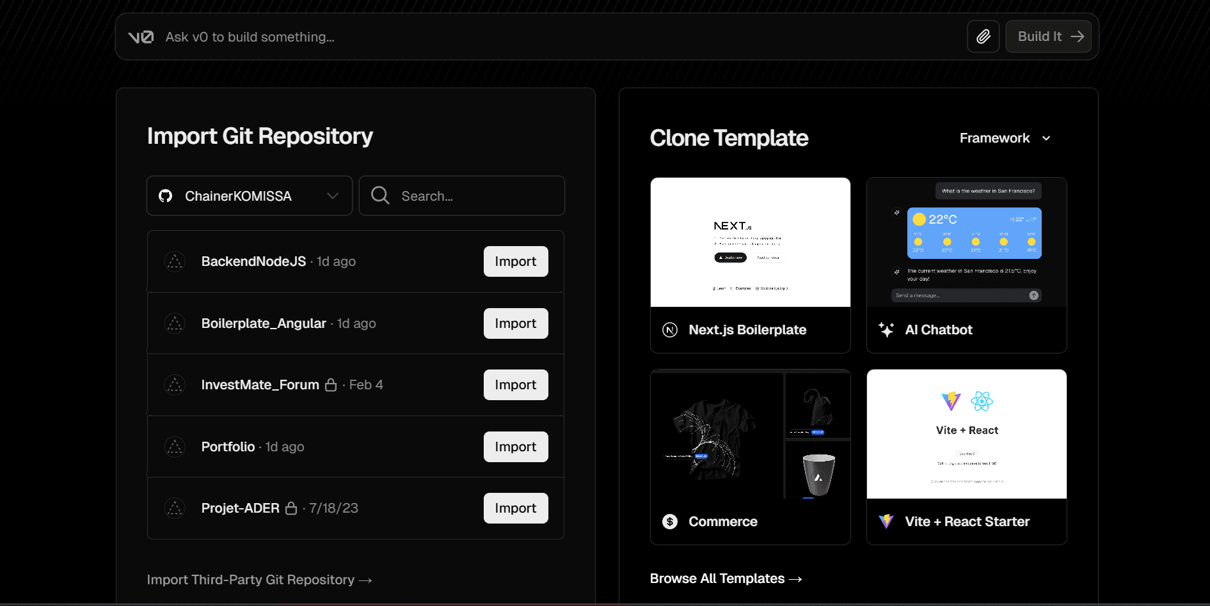This screenshot has height=606, width=1210.
Task: Click the lock icon next to InvestMate_Forum
Action: [x=331, y=384]
